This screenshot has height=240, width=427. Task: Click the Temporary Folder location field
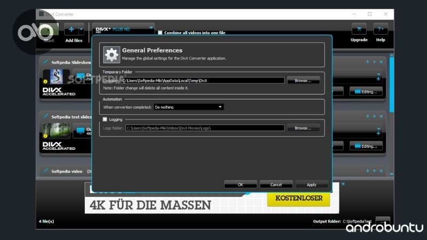click(203, 81)
